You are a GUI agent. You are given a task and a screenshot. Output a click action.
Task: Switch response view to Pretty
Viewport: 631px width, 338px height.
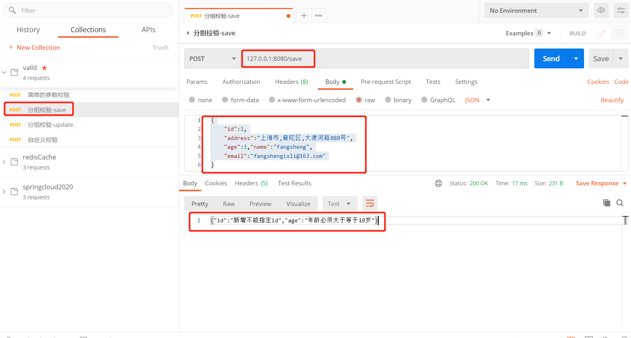(200, 204)
